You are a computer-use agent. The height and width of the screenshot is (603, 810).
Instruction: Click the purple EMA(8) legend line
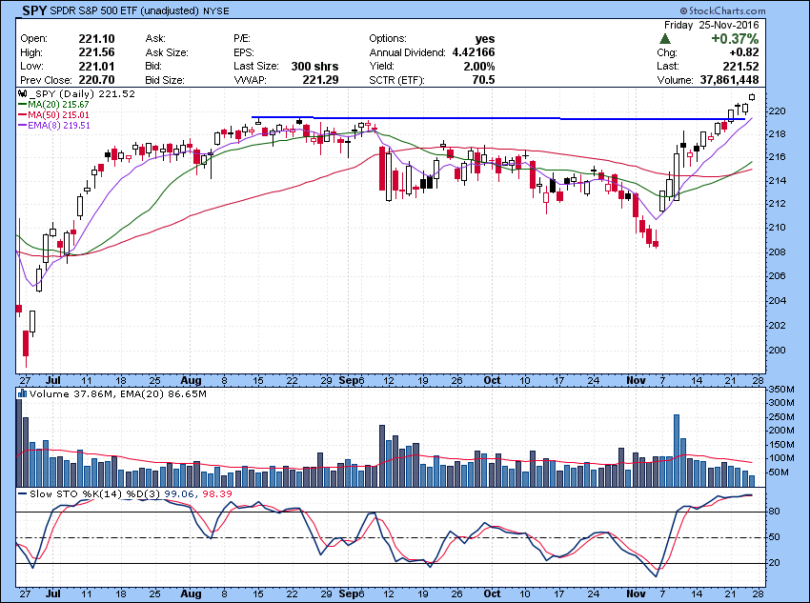[22, 125]
